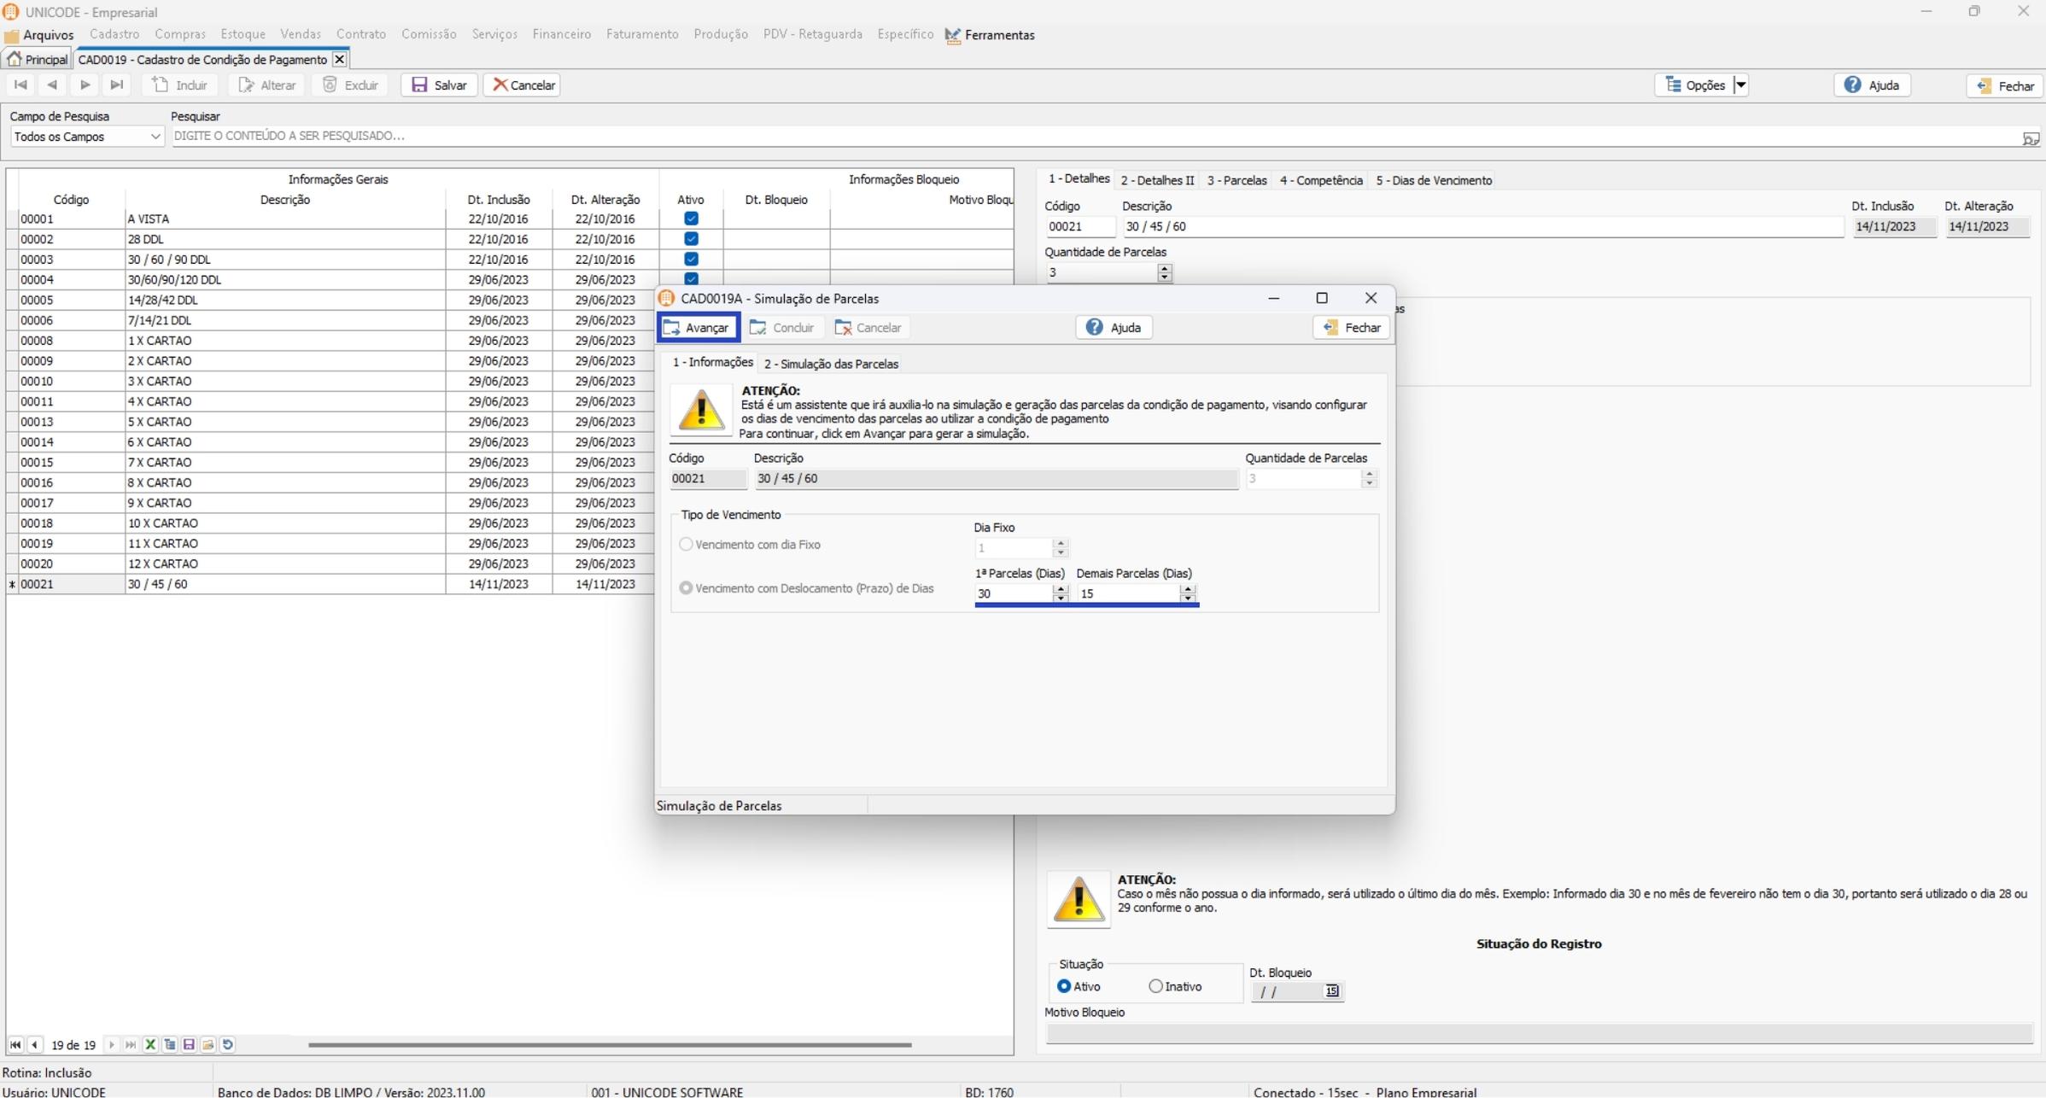This screenshot has height=1098, width=2046.
Task: Toggle Ativo checkbox for A VISTA row
Action: pos(691,219)
